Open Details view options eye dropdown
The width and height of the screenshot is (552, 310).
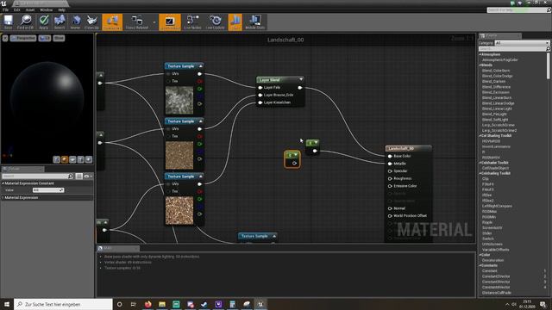click(88, 176)
